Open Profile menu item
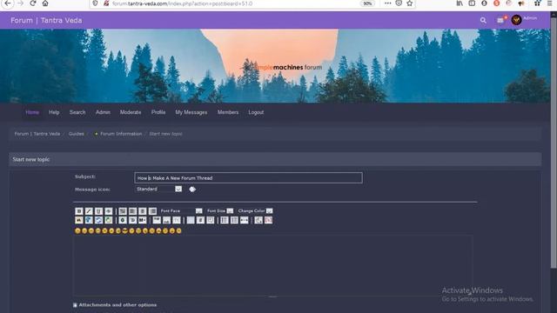Viewport: 557px width, 313px height. point(158,112)
